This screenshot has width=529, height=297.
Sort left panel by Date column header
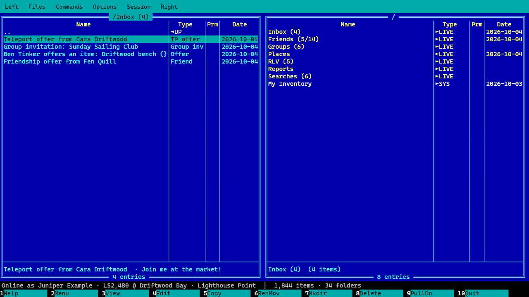[x=240, y=24]
